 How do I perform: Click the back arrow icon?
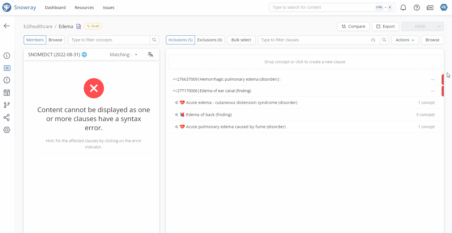7,26
